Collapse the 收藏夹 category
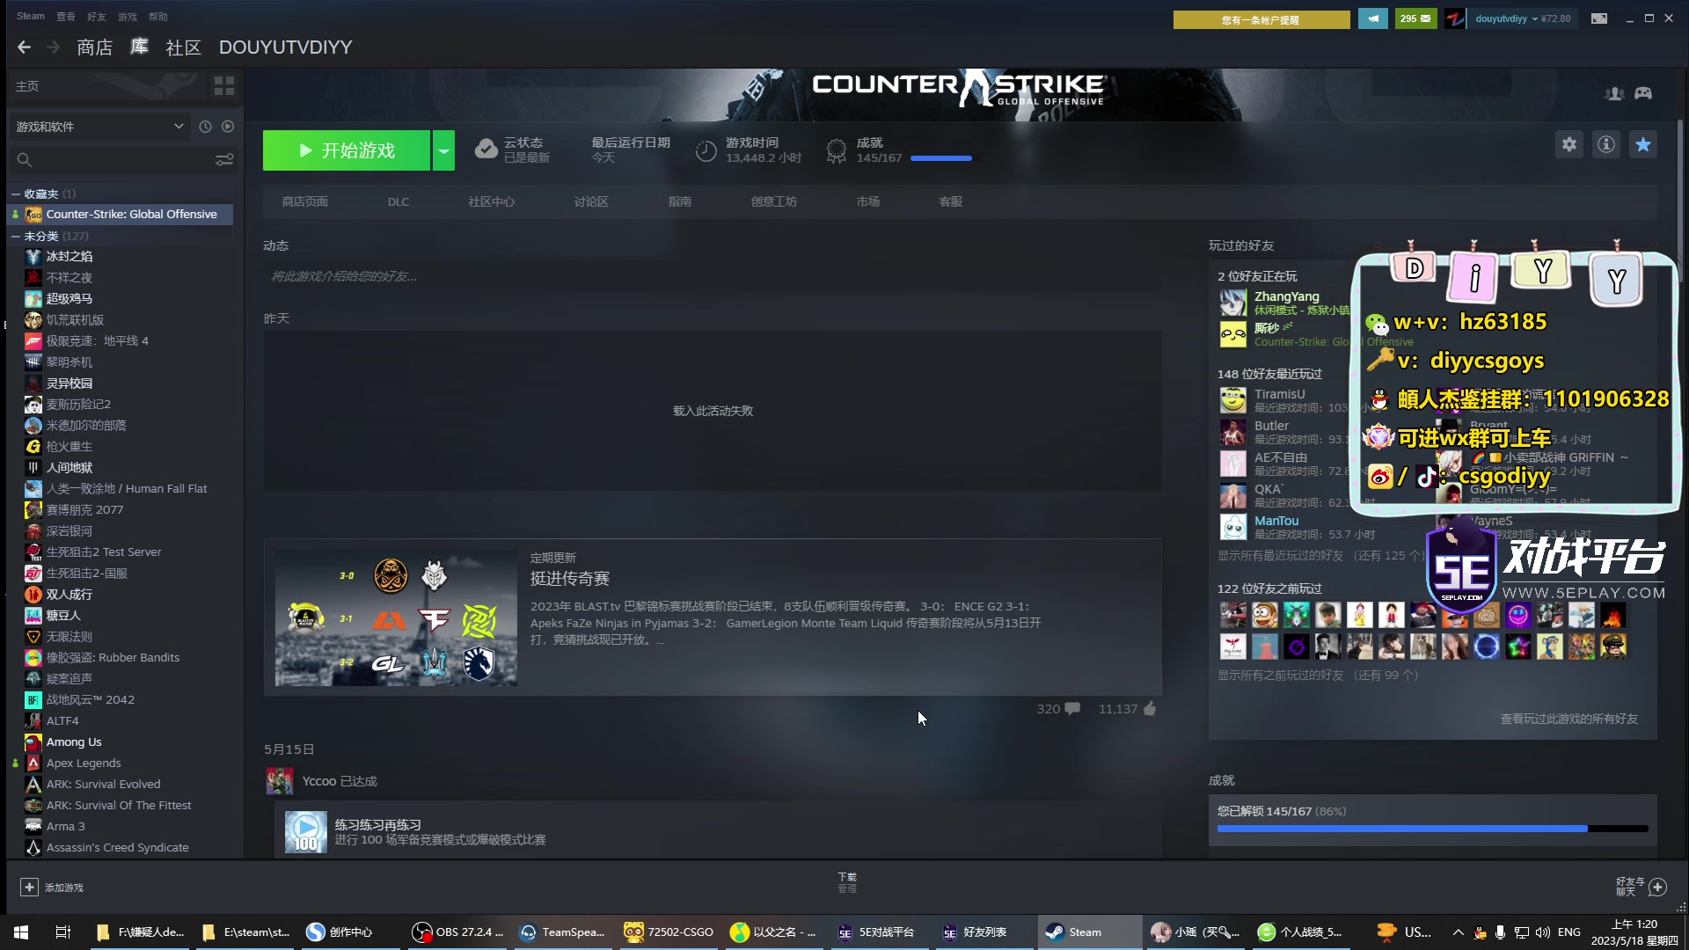 (15, 194)
